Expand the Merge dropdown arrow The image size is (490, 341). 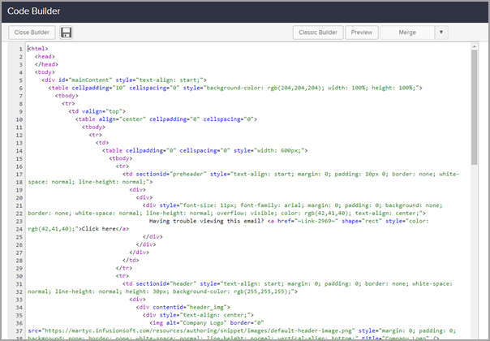[441, 32]
